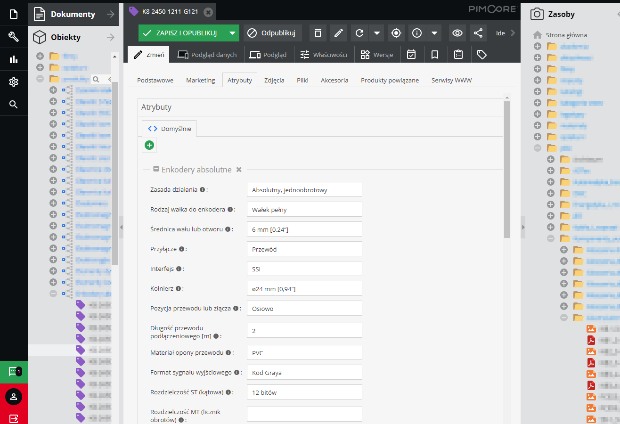Show more toolbar items with right chevron
The height and width of the screenshot is (424, 620).
pyautogui.click(x=513, y=33)
